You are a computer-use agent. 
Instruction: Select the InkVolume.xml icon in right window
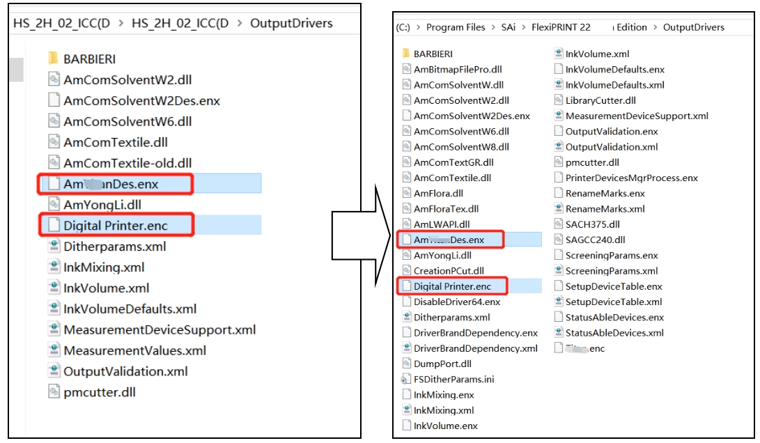coord(559,54)
